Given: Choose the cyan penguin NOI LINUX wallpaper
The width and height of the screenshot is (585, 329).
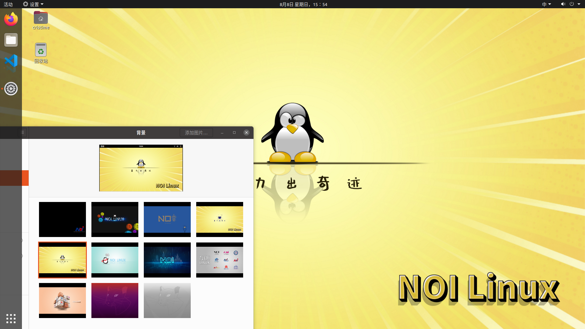Looking at the screenshot, I should tap(115, 260).
